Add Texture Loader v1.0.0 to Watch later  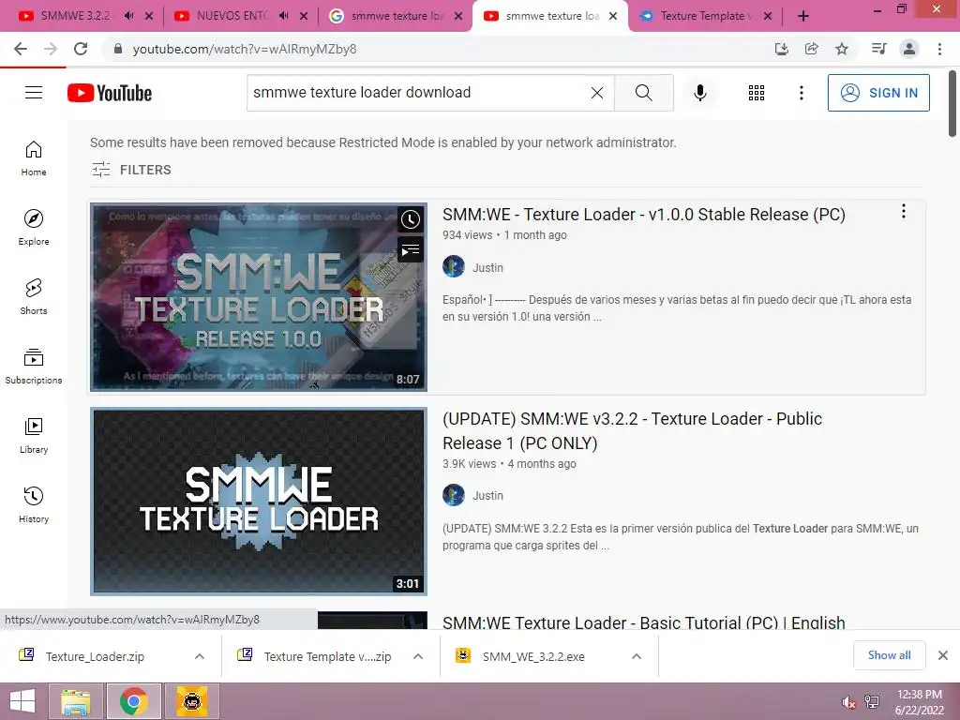pyautogui.click(x=411, y=219)
